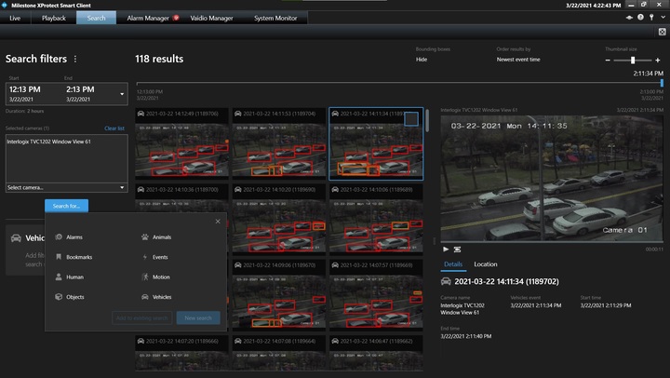
Task: Adjust the Thumbnail size slider
Action: [x=633, y=60]
